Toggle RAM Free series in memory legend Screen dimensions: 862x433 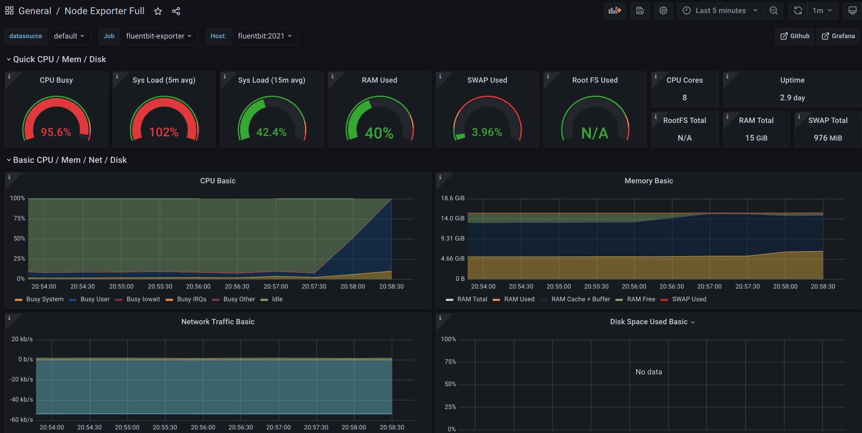tap(640, 299)
